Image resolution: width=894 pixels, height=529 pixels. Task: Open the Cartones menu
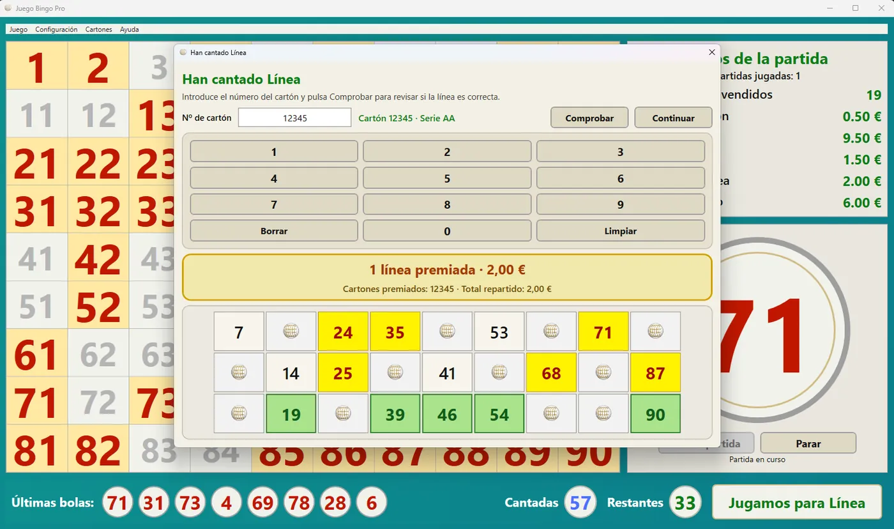click(x=99, y=29)
